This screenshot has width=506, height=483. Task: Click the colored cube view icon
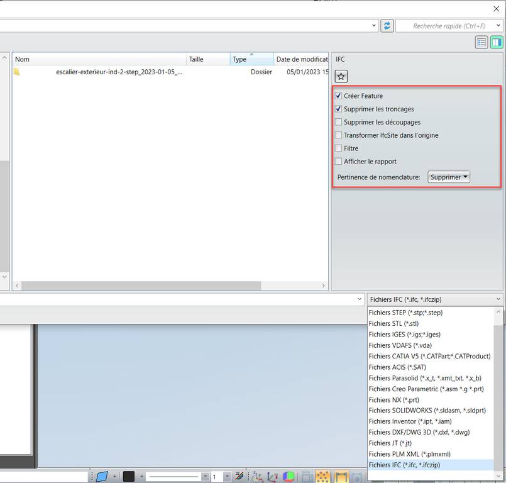click(x=288, y=477)
